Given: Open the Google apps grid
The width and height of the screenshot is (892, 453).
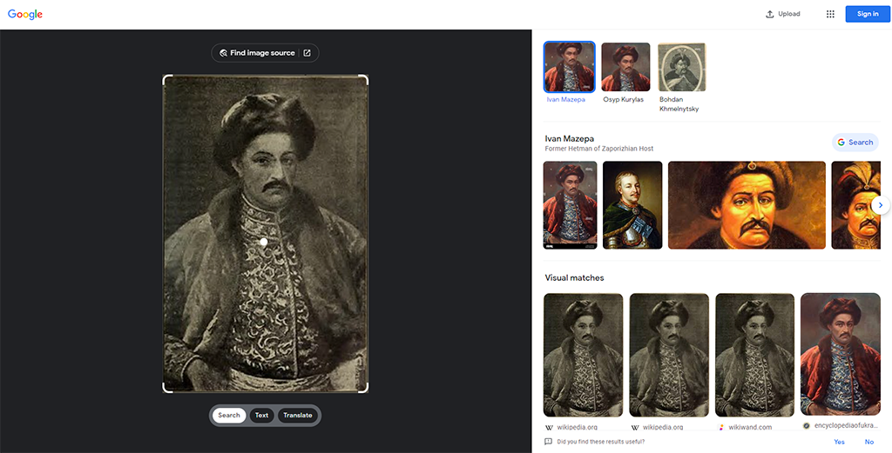Looking at the screenshot, I should tap(830, 14).
